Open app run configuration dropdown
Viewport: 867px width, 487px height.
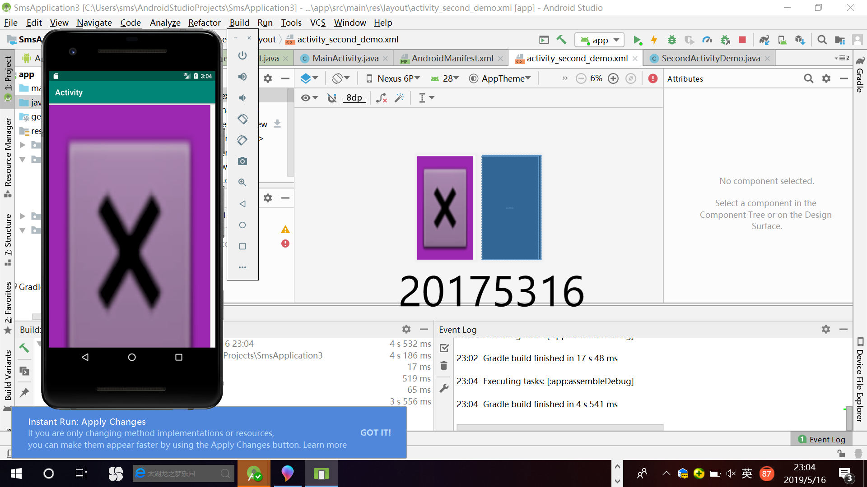point(600,40)
